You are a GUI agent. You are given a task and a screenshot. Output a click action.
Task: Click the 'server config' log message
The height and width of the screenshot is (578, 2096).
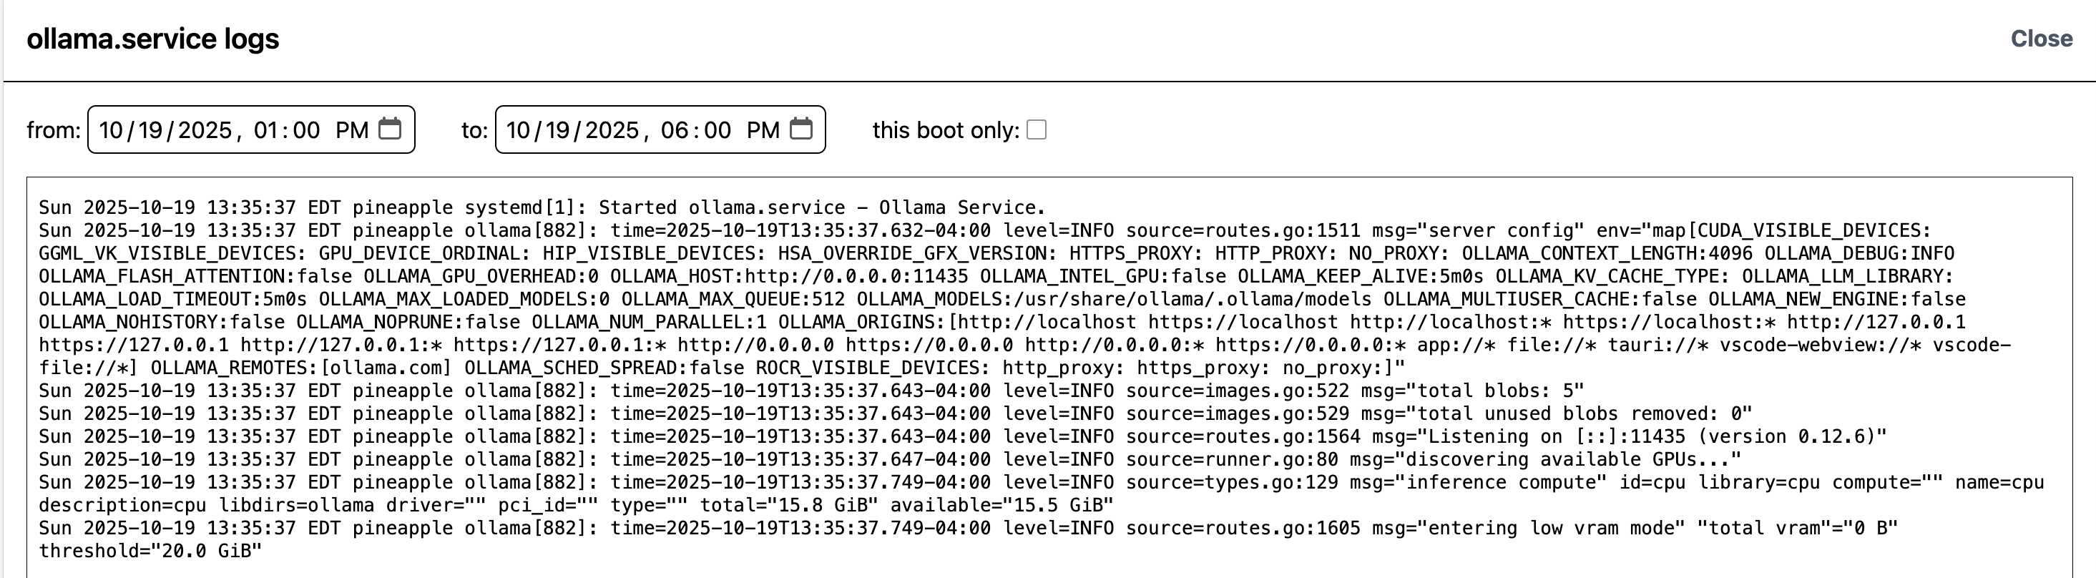[x=1479, y=230]
